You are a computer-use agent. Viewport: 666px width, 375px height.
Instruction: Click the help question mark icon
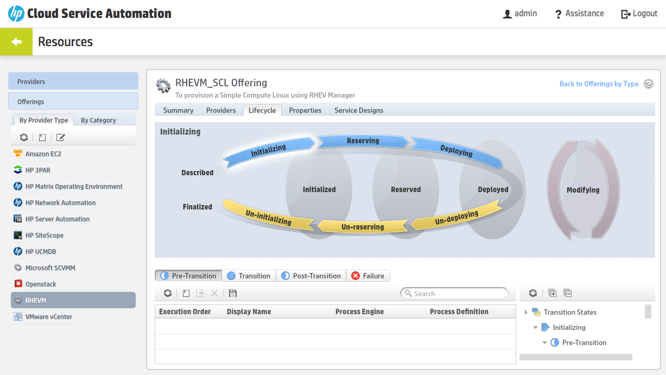pyautogui.click(x=649, y=84)
